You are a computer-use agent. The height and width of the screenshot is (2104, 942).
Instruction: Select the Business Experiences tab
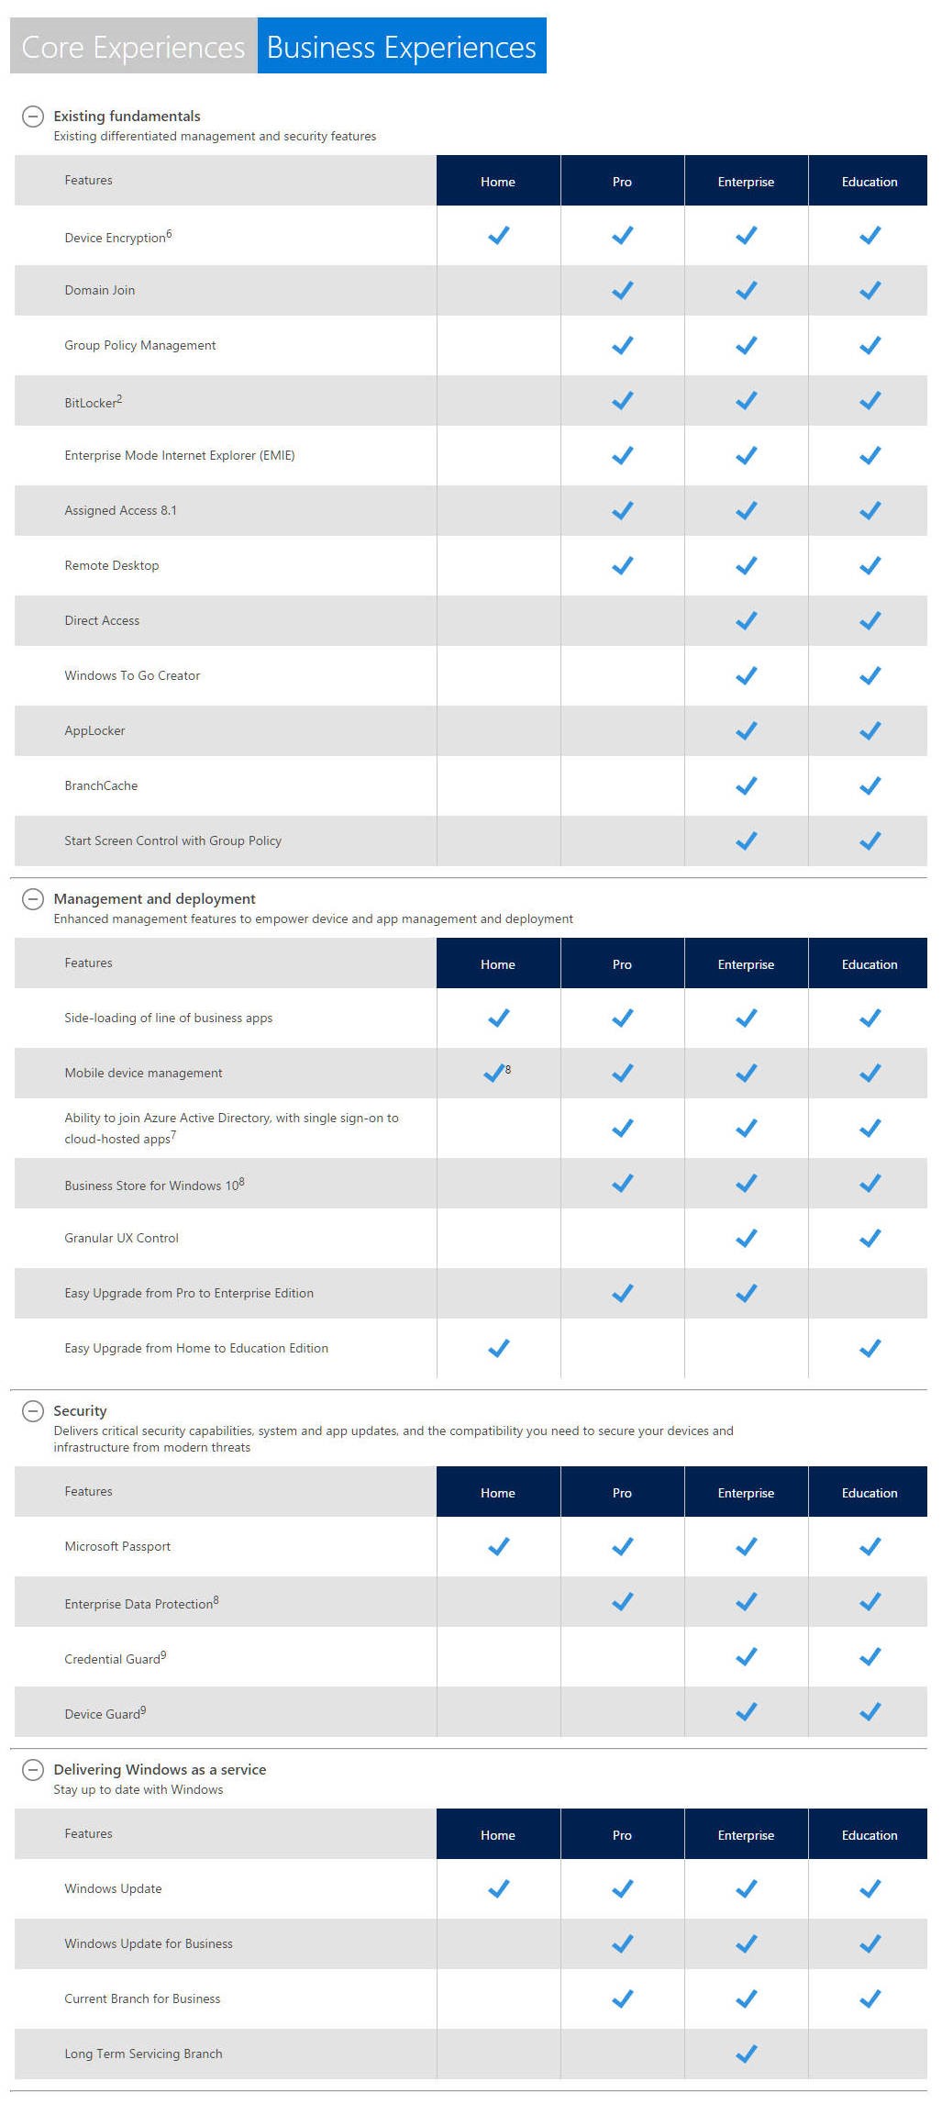tap(402, 47)
